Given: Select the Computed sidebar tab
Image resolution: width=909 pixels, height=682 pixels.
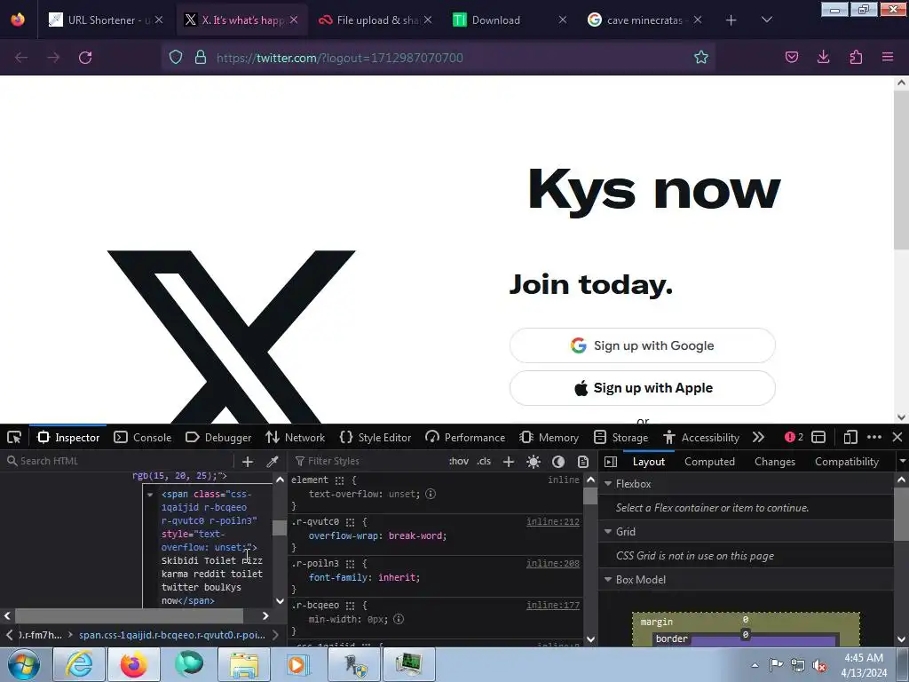Looking at the screenshot, I should click(709, 461).
